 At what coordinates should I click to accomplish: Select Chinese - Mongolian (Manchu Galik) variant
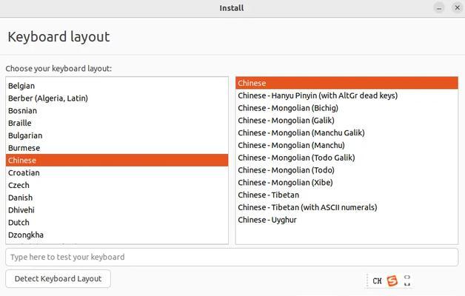pos(347,132)
